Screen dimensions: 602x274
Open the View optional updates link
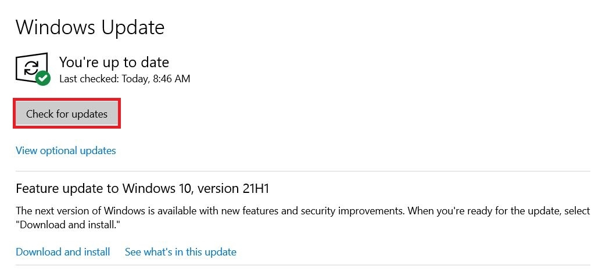coord(66,151)
